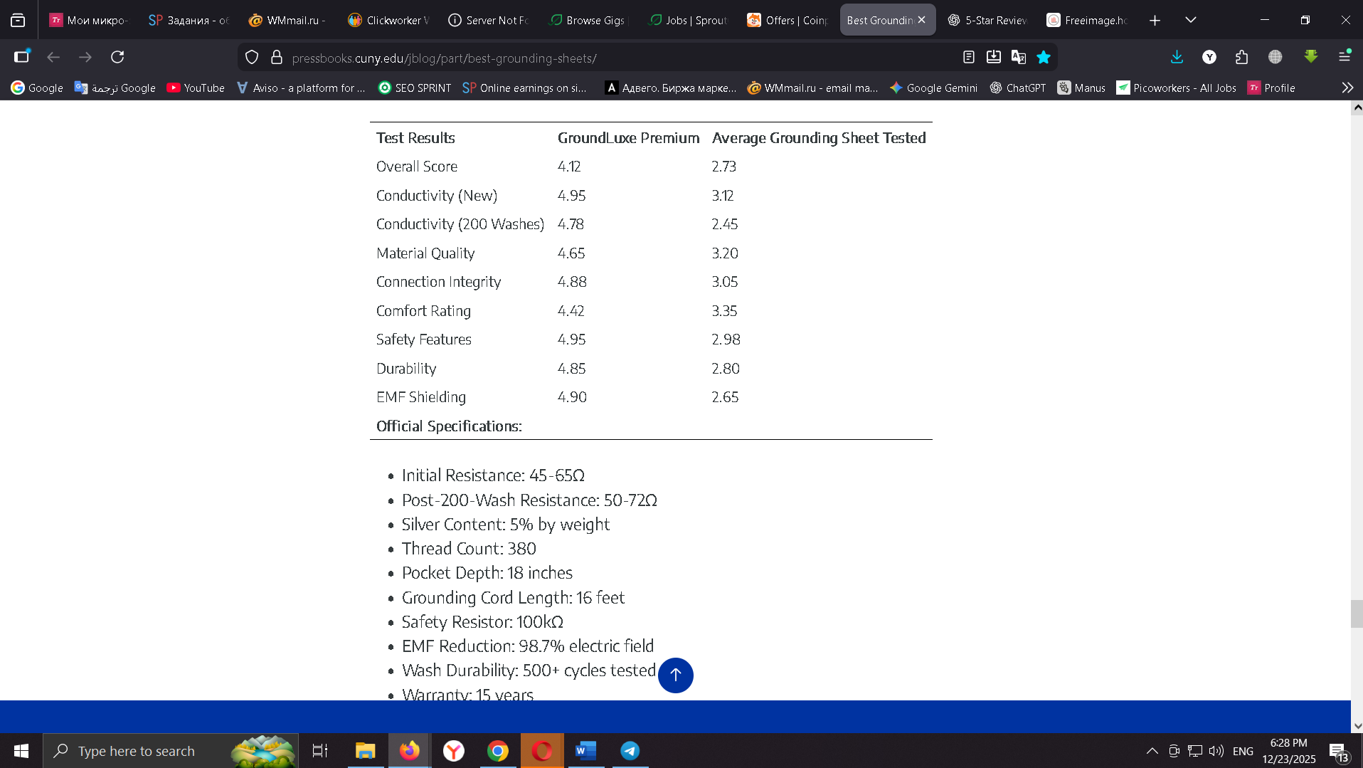Open Picoworkers All Jobs bookmark
This screenshot has width=1363, height=768.
1177,88
